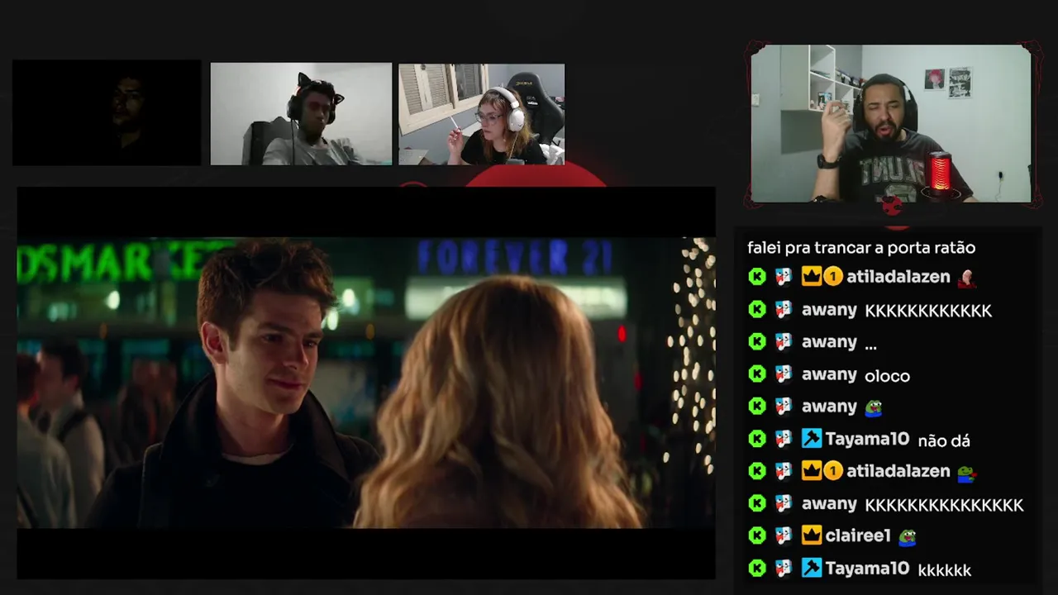Click Kick icon on clairee1's message
The height and width of the screenshot is (595, 1058).
(x=757, y=535)
